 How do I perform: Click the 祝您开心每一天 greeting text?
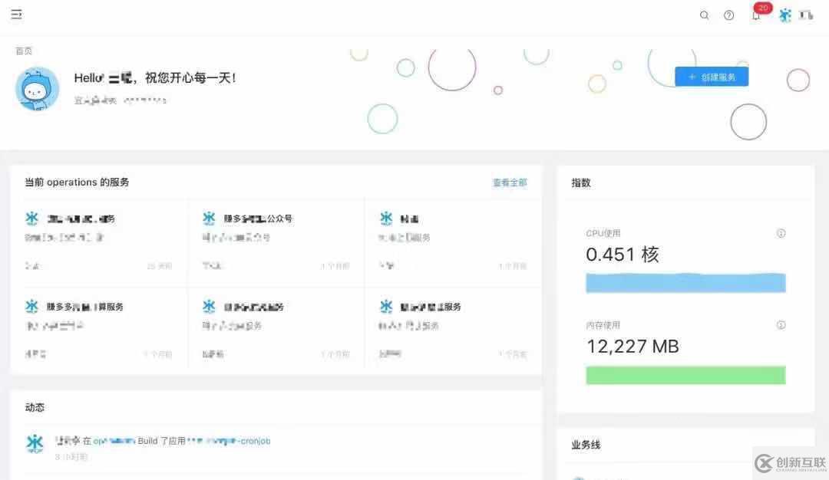pos(190,78)
